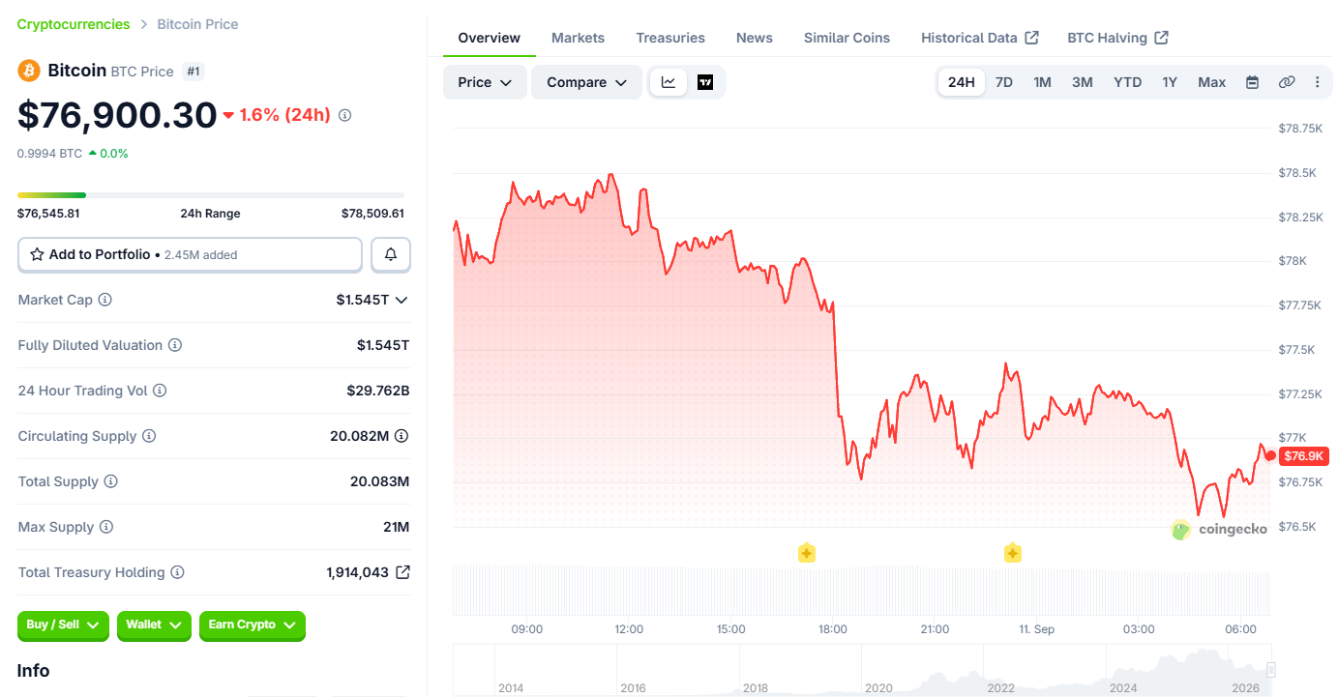Click Fully Diluted Valuation $1.545T value
Screen dimensions: 1338x697
[x=383, y=345]
